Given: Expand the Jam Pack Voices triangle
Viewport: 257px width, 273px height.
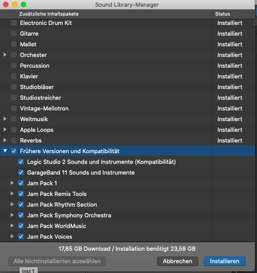Looking at the screenshot, I should coord(12,236).
